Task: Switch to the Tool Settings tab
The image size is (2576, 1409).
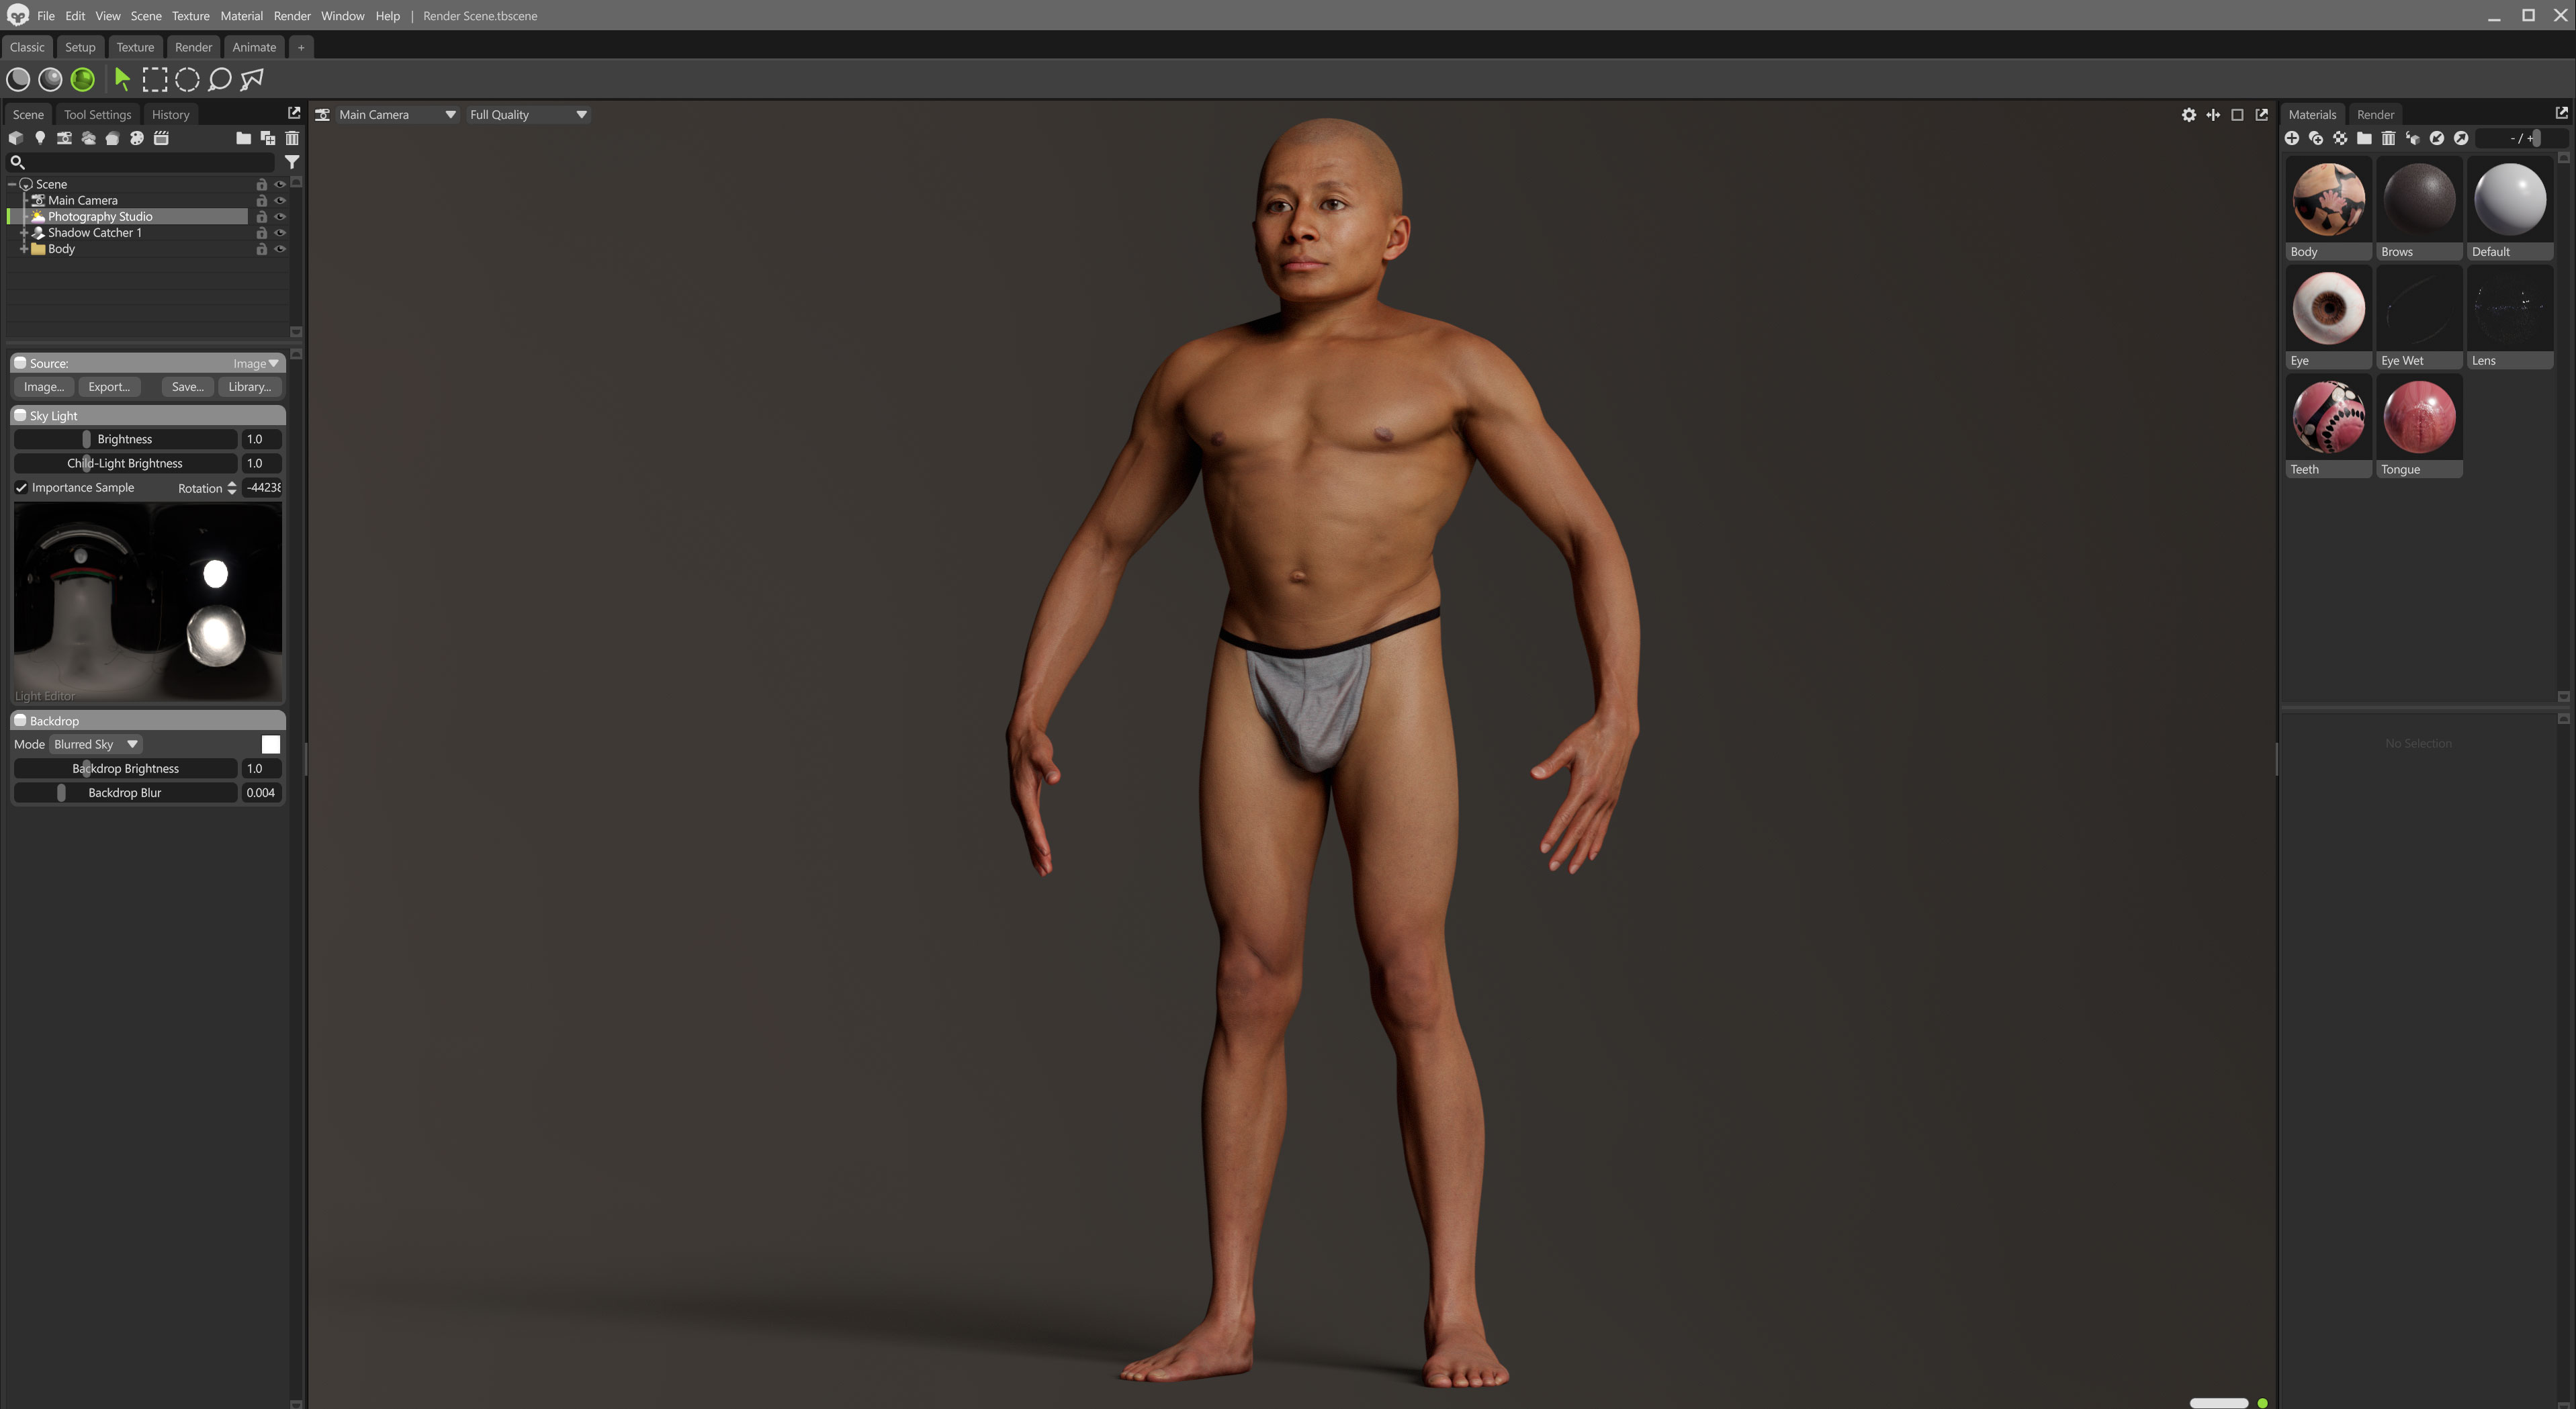Action: 97,115
